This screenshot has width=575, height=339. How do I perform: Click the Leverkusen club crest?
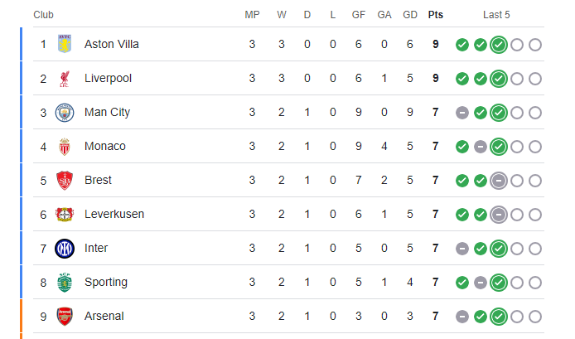point(65,215)
